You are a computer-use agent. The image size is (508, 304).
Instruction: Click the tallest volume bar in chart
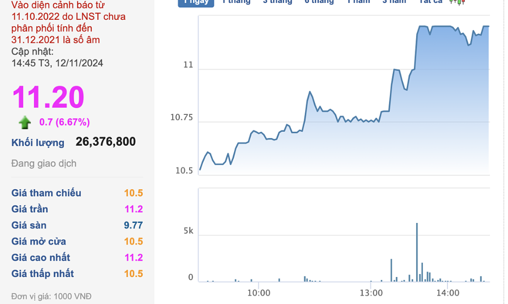click(x=417, y=252)
